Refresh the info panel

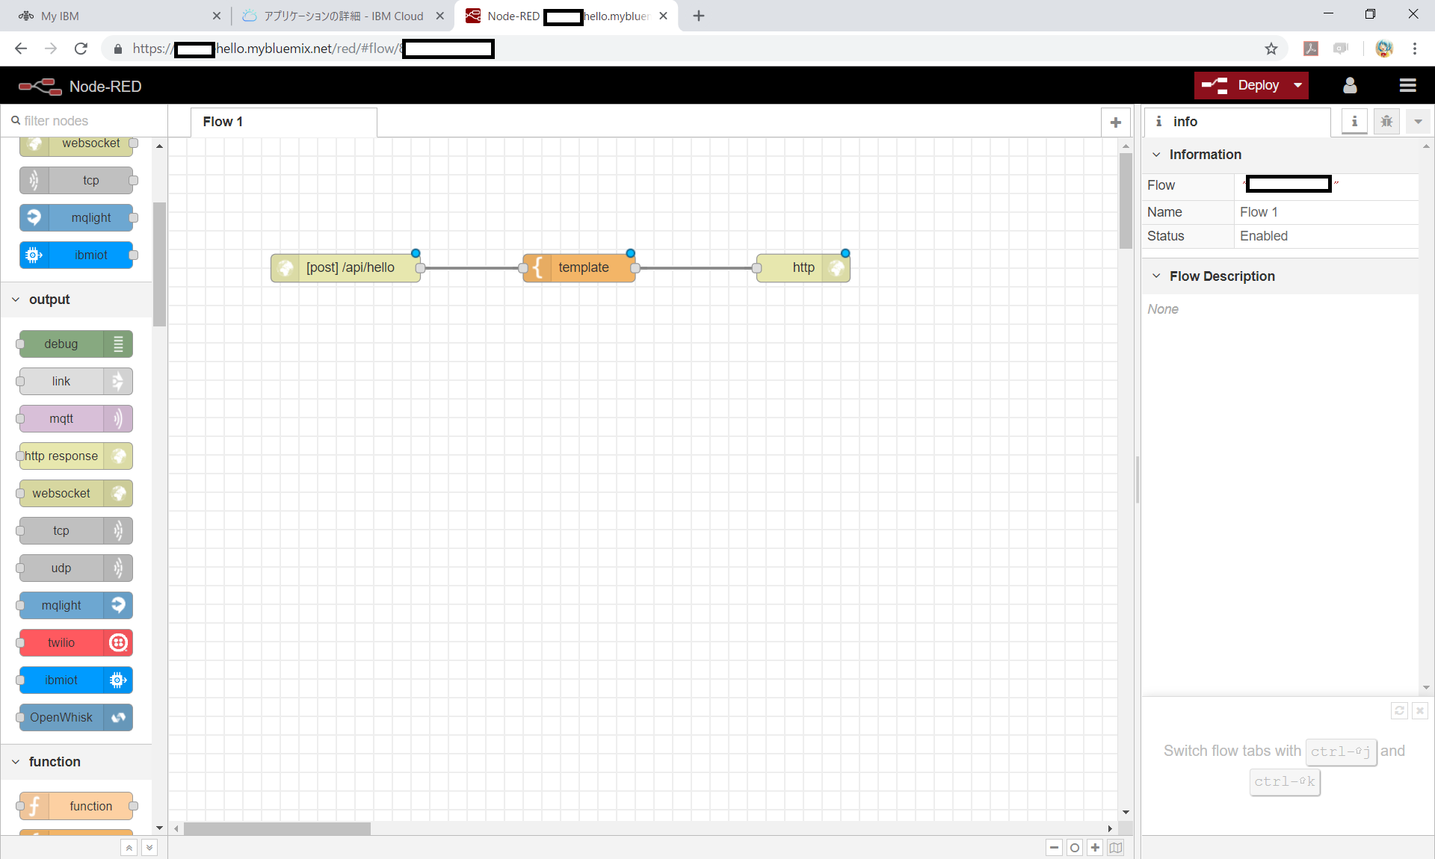(x=1399, y=710)
